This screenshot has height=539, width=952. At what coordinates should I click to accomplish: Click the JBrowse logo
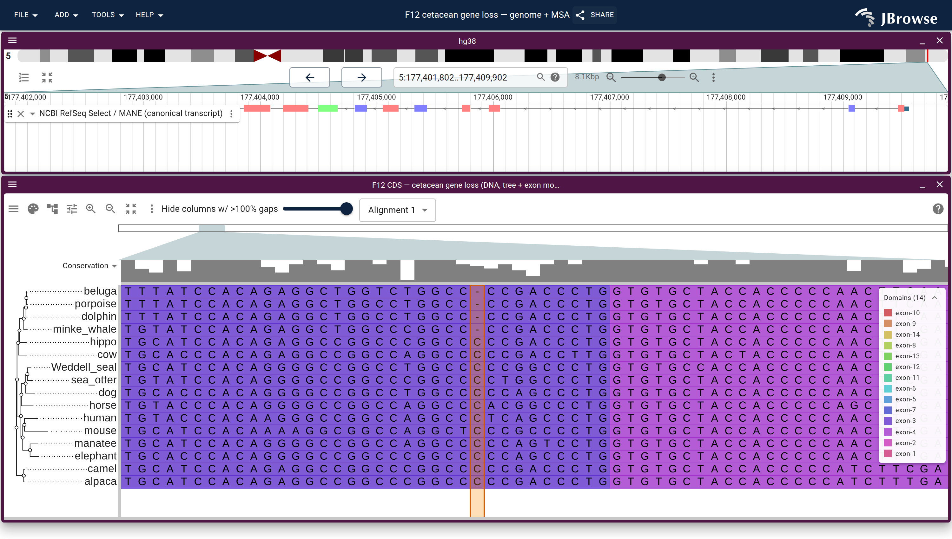pos(896,17)
